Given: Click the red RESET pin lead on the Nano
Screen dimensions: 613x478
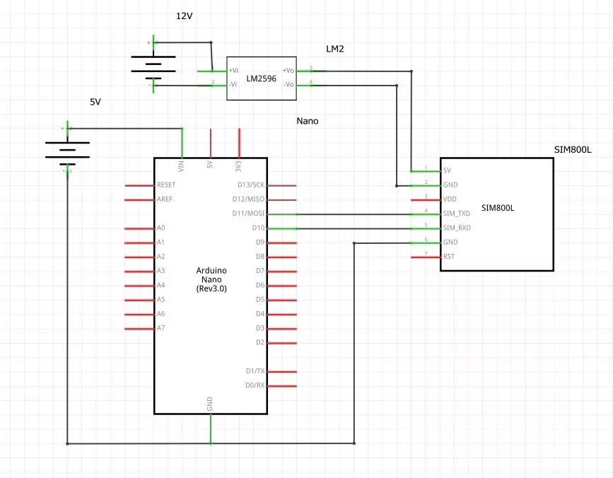Looking at the screenshot, I should pos(139,186).
